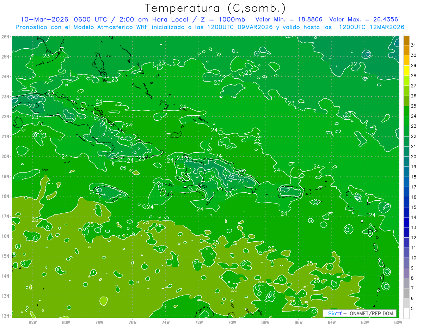423x327 pixels.
Task: Click the 'Z = 1000mb' level text
Action: pos(222,19)
